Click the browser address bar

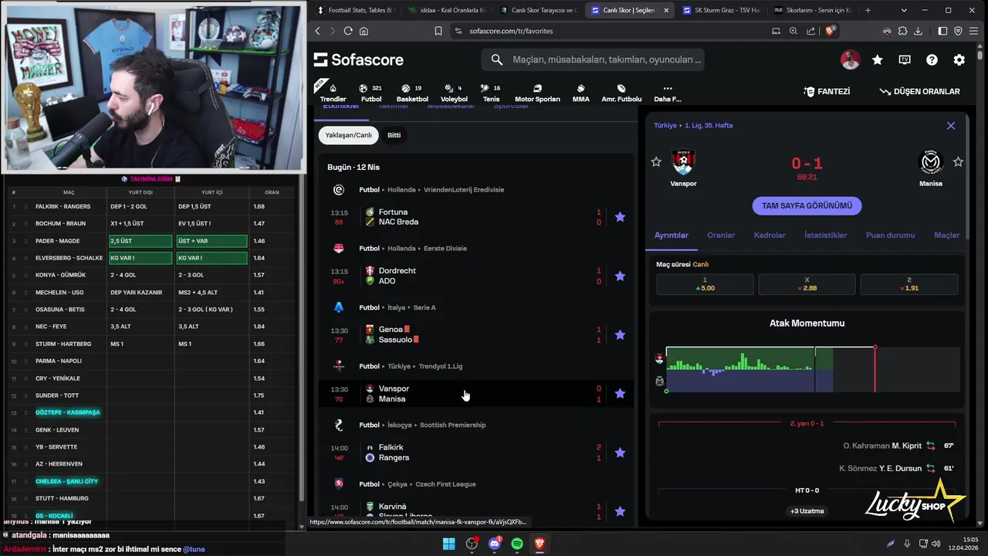click(607, 31)
